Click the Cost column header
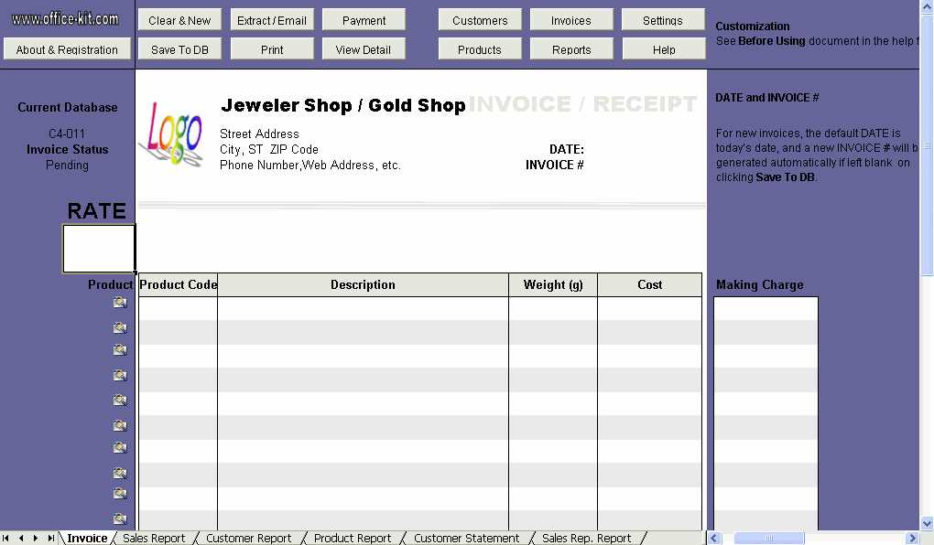This screenshot has height=545, width=934. pyautogui.click(x=649, y=284)
